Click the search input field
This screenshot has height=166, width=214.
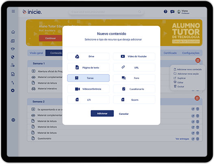tap(106, 12)
